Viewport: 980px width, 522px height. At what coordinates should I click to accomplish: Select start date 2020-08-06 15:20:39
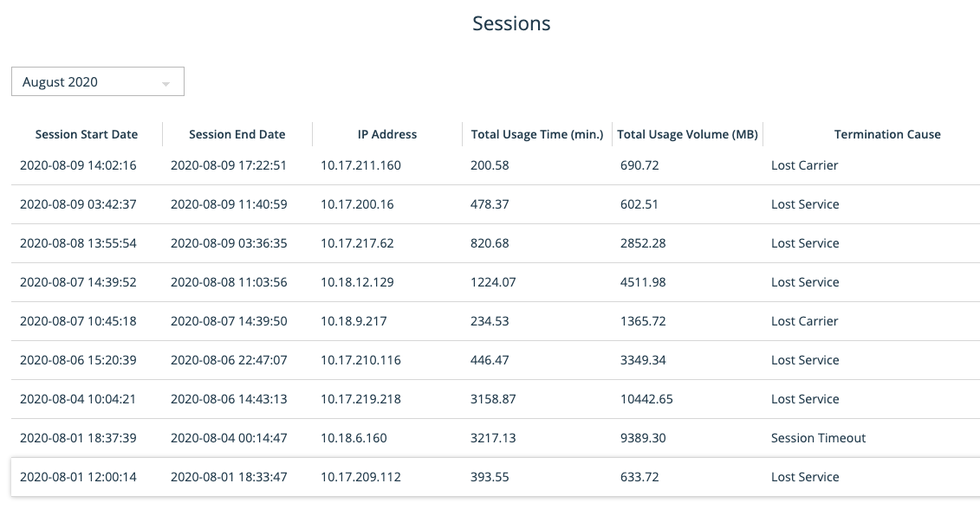pyautogui.click(x=78, y=360)
